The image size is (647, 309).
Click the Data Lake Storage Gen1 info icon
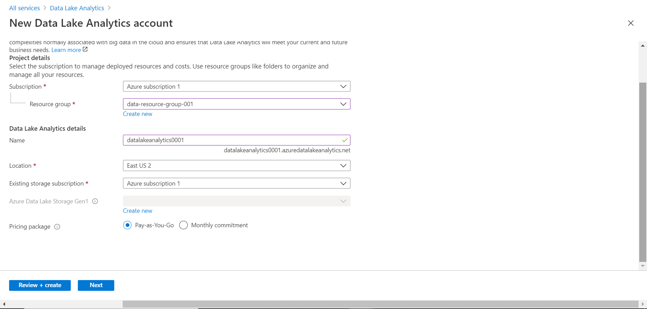(95, 201)
